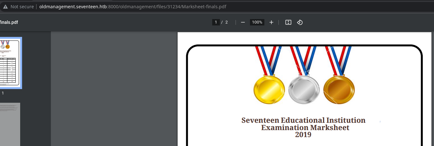Zoom in with the plus button

click(271, 22)
